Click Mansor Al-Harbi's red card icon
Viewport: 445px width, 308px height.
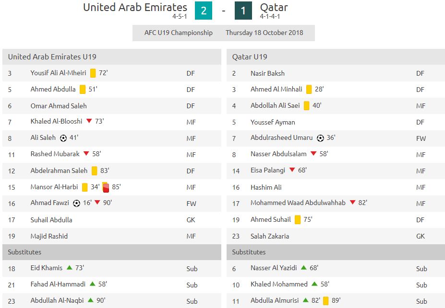tap(106, 188)
